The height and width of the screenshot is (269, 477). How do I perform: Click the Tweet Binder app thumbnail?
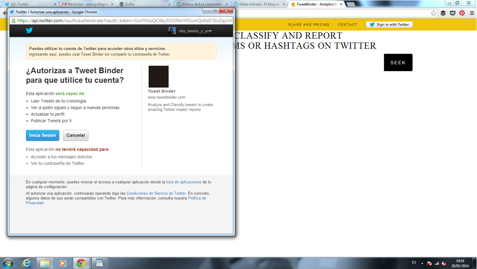click(158, 76)
